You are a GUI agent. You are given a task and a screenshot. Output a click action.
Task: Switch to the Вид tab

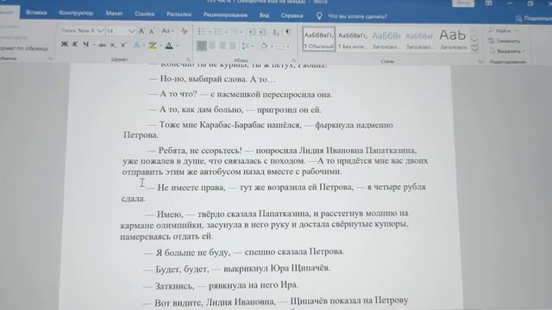[264, 15]
